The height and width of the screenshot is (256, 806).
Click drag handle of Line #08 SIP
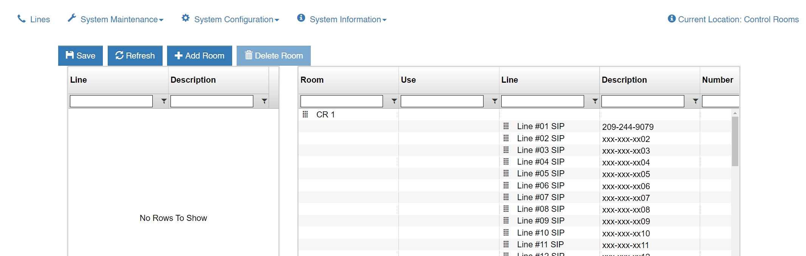(x=506, y=209)
